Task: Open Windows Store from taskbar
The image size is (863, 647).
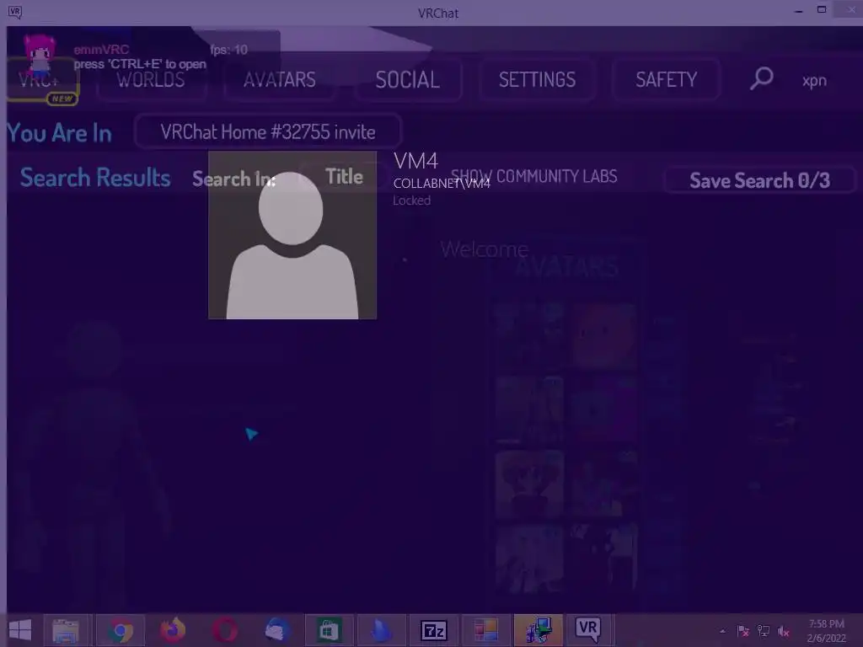Action: click(329, 630)
